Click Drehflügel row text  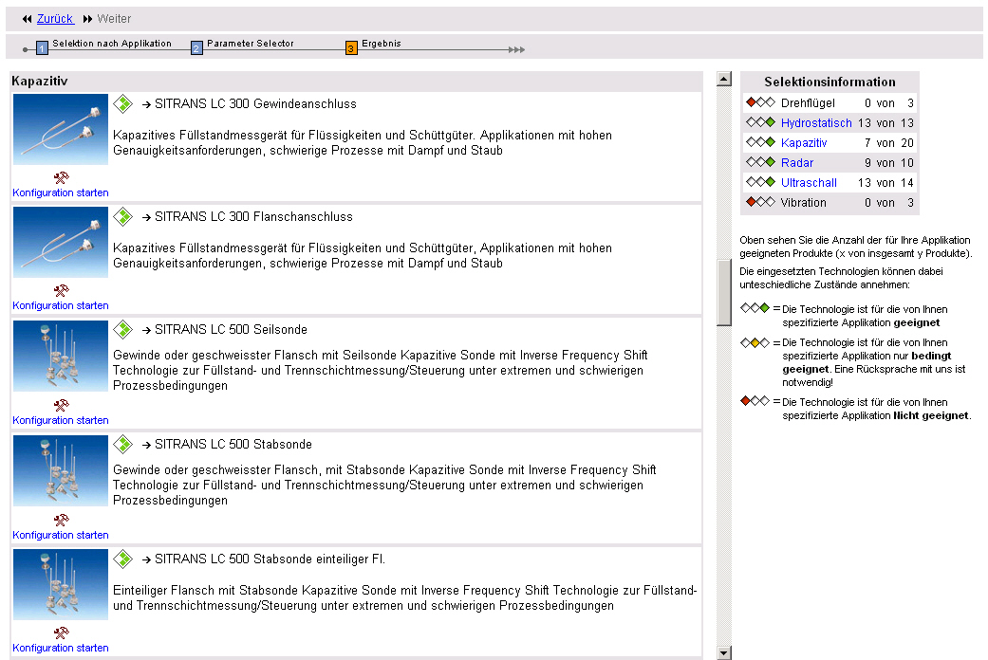807,102
